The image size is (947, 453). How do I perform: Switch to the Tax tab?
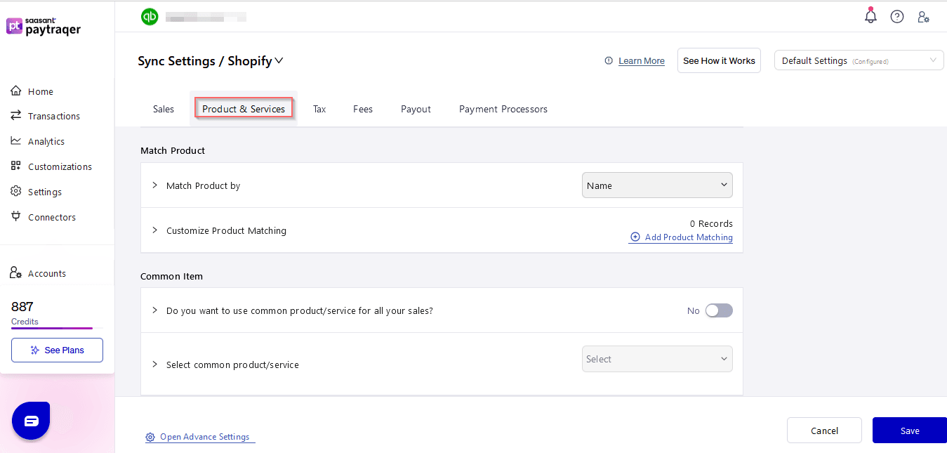319,109
